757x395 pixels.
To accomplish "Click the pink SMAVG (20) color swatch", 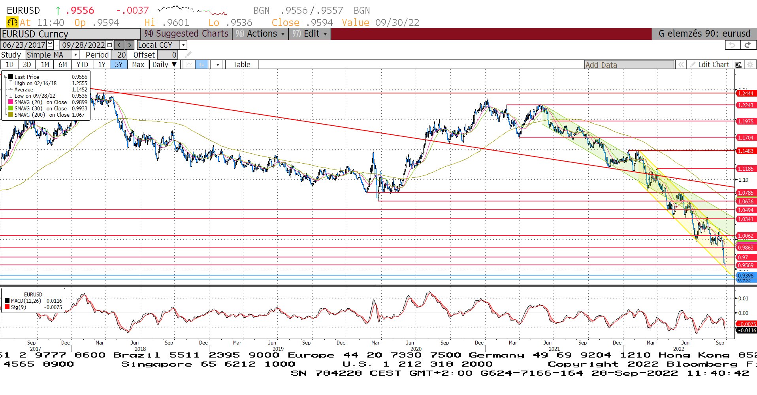I will (x=11, y=102).
